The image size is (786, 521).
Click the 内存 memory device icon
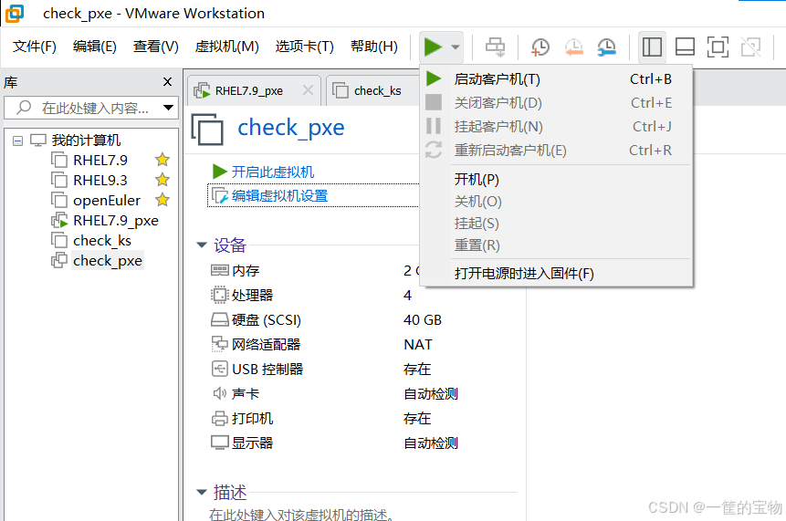(x=220, y=270)
